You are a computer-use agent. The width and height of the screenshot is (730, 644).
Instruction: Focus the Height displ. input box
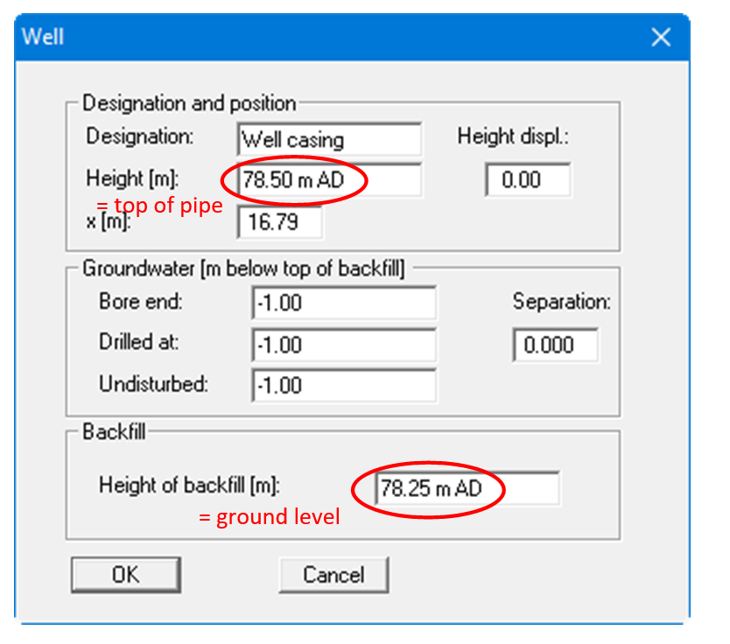pos(528,180)
